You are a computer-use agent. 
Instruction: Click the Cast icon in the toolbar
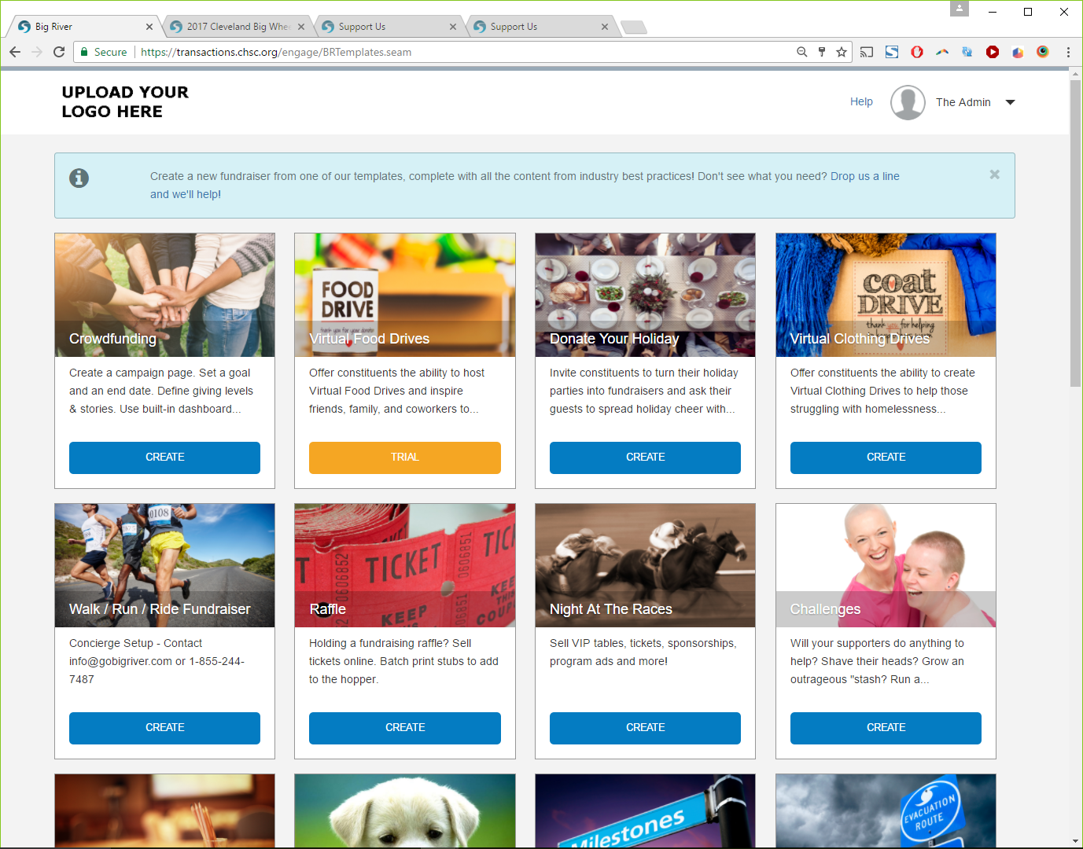(867, 52)
